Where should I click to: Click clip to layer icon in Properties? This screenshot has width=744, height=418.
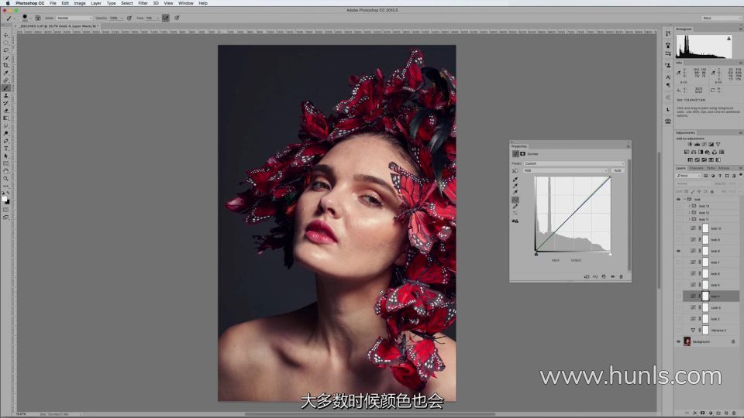[x=587, y=276]
